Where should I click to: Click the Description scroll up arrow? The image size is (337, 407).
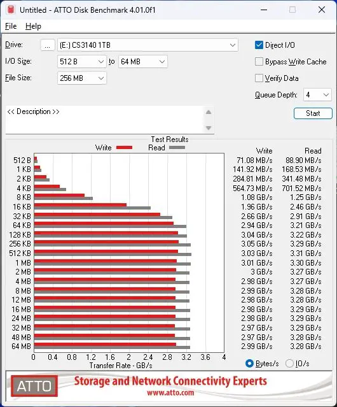click(209, 112)
